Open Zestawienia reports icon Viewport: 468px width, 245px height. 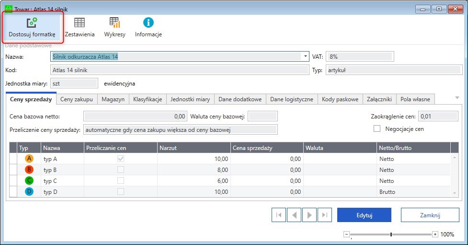(80, 27)
